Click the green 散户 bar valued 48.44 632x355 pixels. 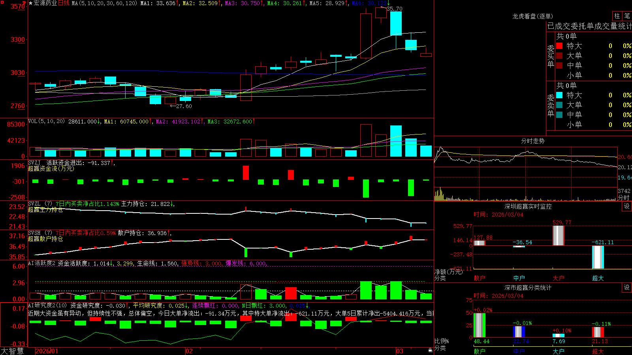(x=480, y=325)
